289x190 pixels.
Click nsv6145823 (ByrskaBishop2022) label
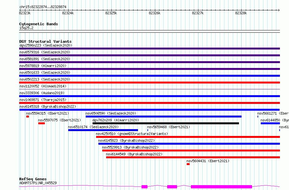pos(126,140)
